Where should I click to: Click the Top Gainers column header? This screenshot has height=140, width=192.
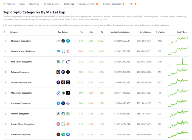(63, 32)
